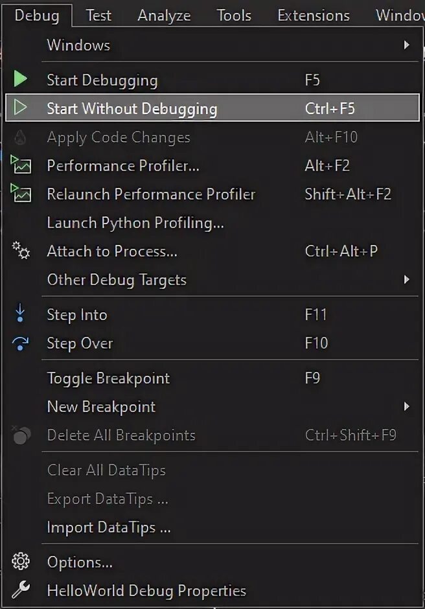Viewport: 425px width, 609px height.
Task: Close the Debug menu via its header
Action: tap(36, 16)
